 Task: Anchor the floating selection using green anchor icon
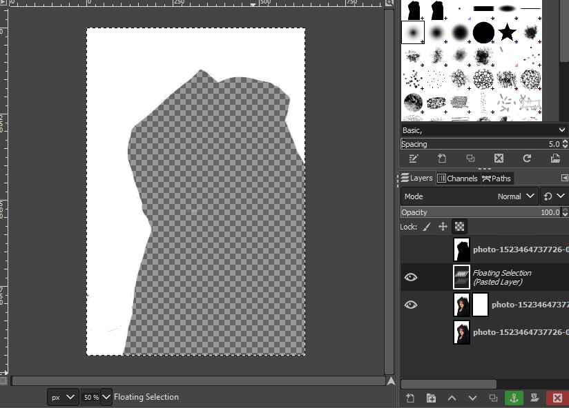click(514, 398)
